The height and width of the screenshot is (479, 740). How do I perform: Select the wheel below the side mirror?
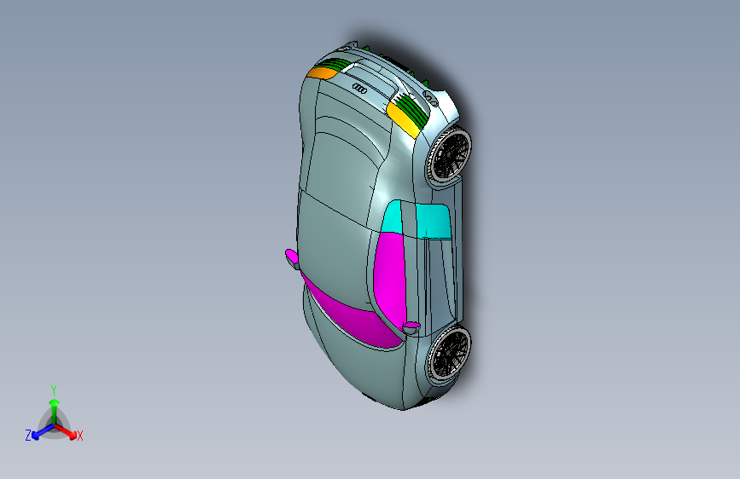449,354
